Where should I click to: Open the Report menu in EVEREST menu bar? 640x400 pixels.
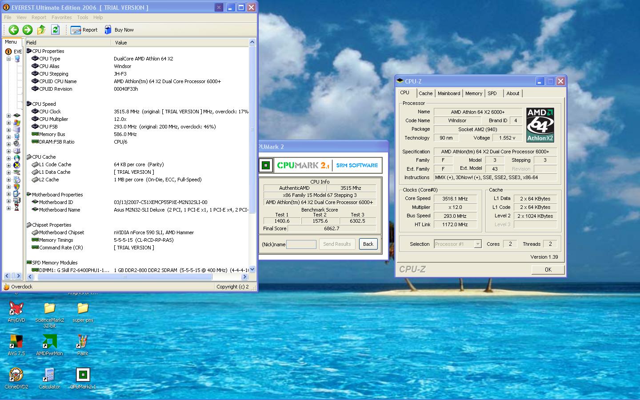39,17
